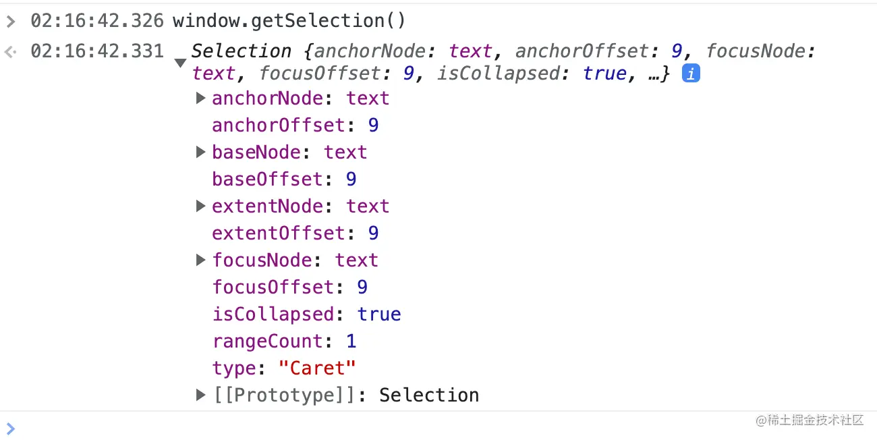Click the baseOffset value 9
Viewport: 877px width, 440px height.
pos(351,180)
